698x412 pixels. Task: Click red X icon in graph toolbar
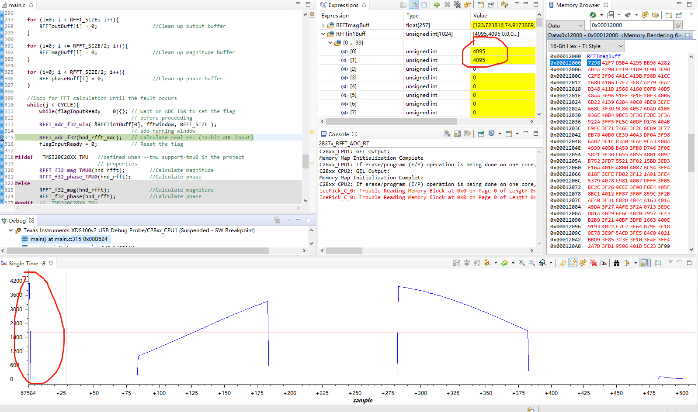tap(593, 263)
